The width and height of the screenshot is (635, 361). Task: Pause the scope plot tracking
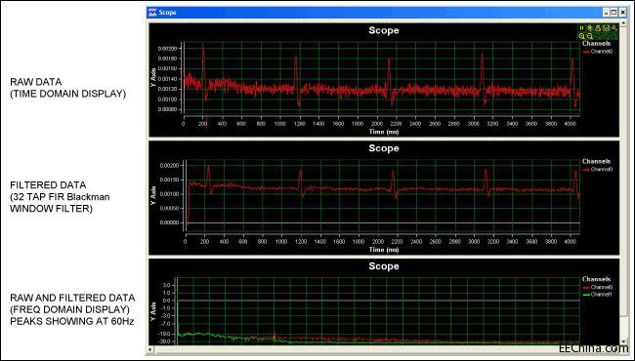pyautogui.click(x=582, y=28)
